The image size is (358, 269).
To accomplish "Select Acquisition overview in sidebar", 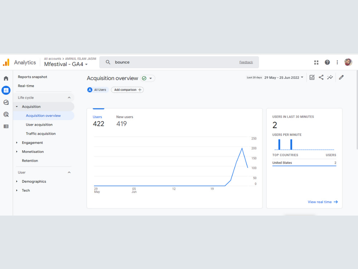I will pyautogui.click(x=43, y=116).
